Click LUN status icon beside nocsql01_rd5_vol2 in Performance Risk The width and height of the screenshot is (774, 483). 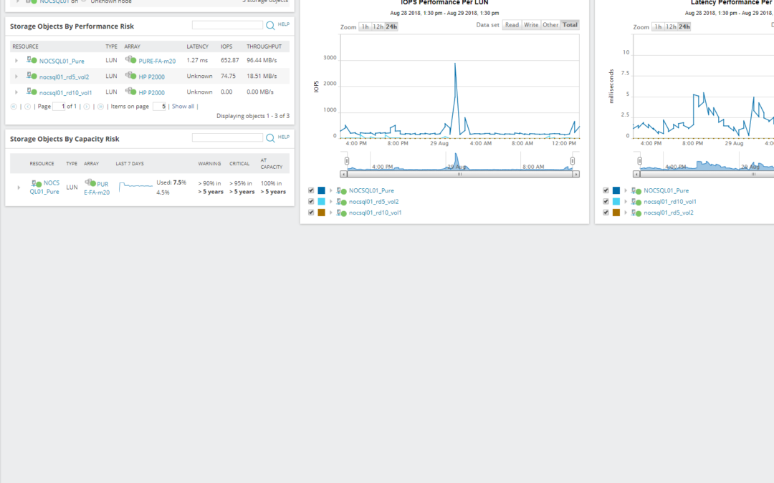pos(32,76)
